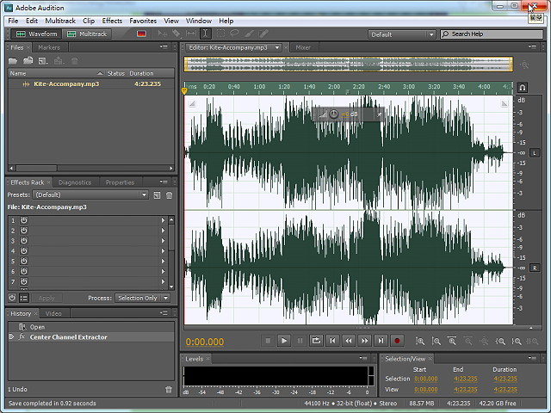The height and width of the screenshot is (413, 551).
Task: Click the Import File icon in Files panel
Action: [x=28, y=61]
